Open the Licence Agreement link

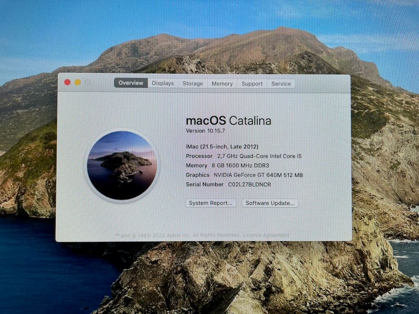(266, 235)
